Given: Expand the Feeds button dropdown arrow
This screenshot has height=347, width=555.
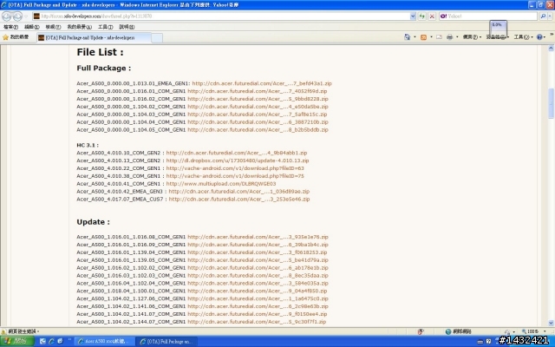Looking at the screenshot, I should click(x=431, y=36).
